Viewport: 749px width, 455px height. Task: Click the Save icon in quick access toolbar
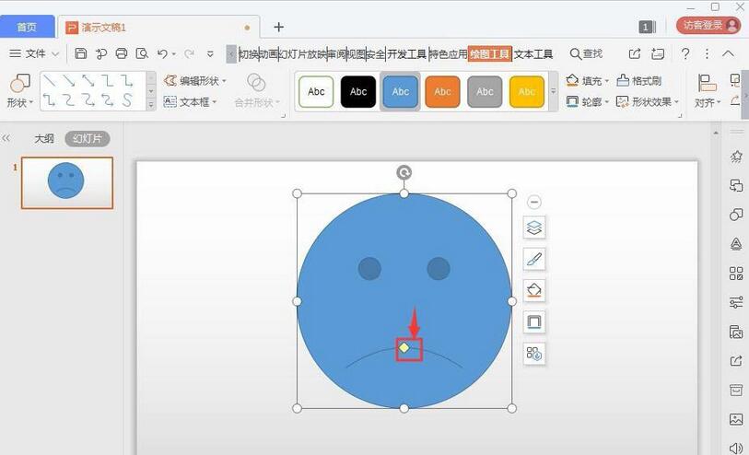[81, 53]
